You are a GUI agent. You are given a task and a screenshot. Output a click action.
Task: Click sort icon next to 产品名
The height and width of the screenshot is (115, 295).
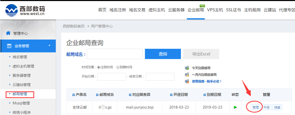74,95
